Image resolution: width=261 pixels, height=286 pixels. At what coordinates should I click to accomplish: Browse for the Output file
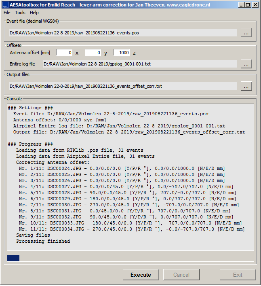click(246, 86)
